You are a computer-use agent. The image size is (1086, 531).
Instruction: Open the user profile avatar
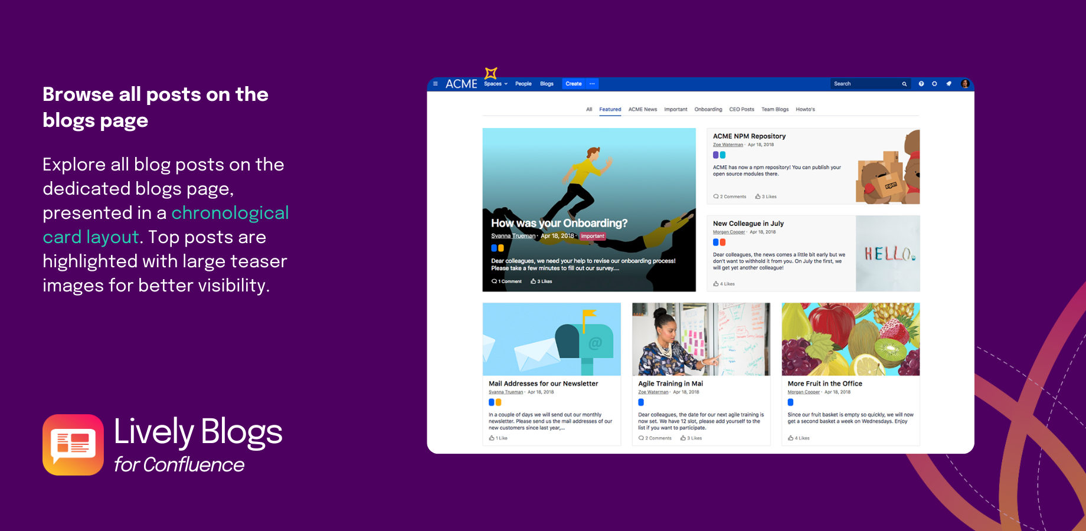[x=965, y=84]
